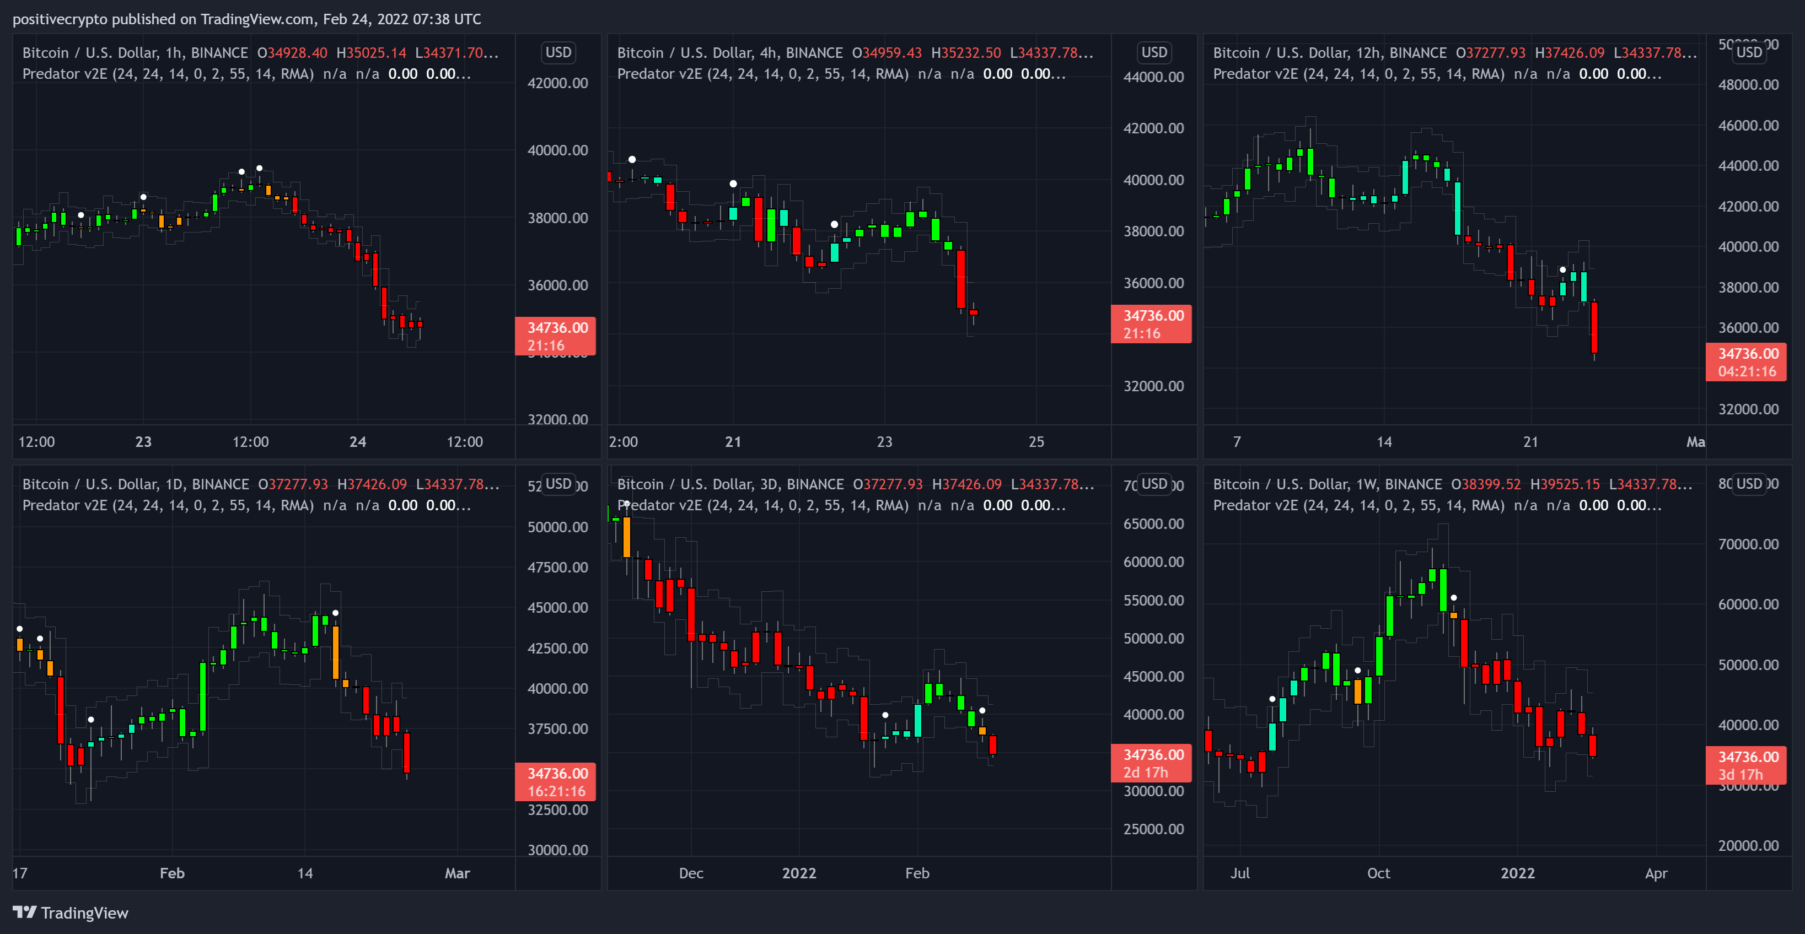Click the Oct date label on weekly chart axis

[1378, 873]
